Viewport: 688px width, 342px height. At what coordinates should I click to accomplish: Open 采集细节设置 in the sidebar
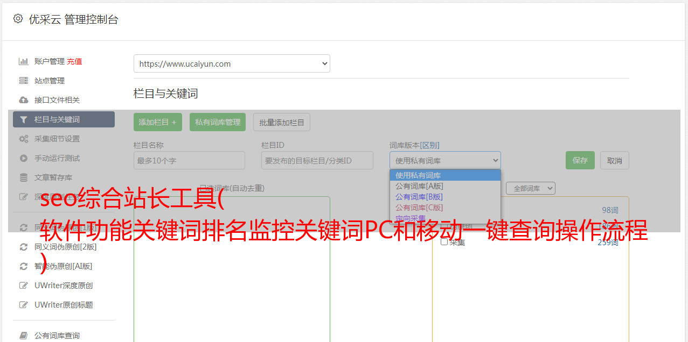(x=57, y=139)
